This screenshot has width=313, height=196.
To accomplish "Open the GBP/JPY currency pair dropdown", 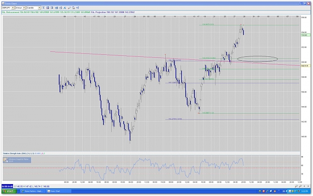I will point(8,7).
